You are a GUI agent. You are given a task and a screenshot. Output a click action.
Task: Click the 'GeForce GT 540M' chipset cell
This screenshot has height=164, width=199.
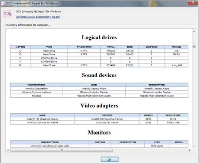[107, 123]
